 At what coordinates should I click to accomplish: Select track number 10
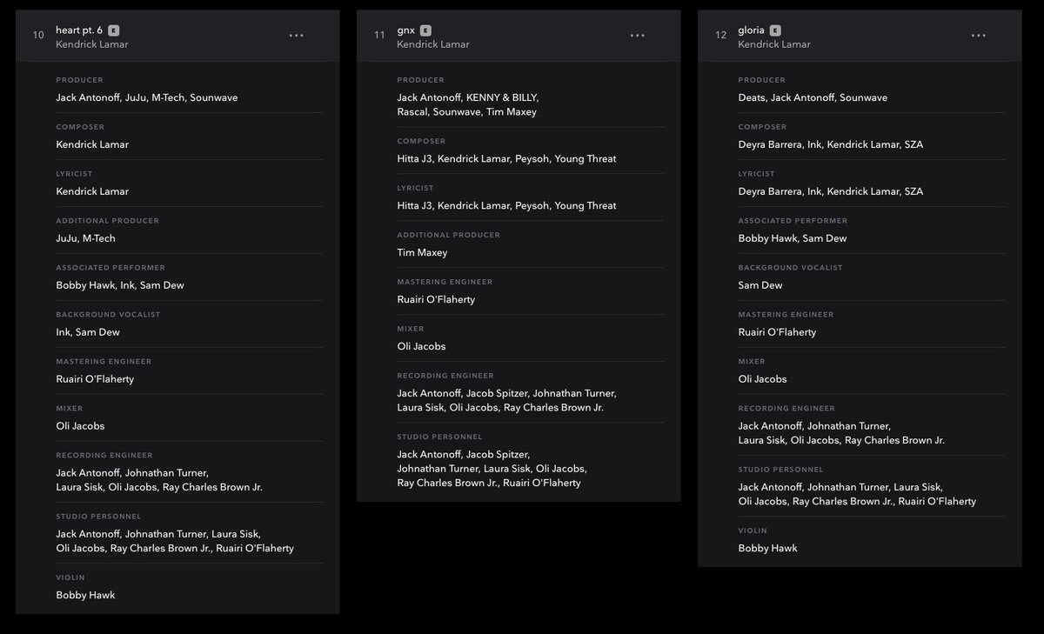click(38, 36)
